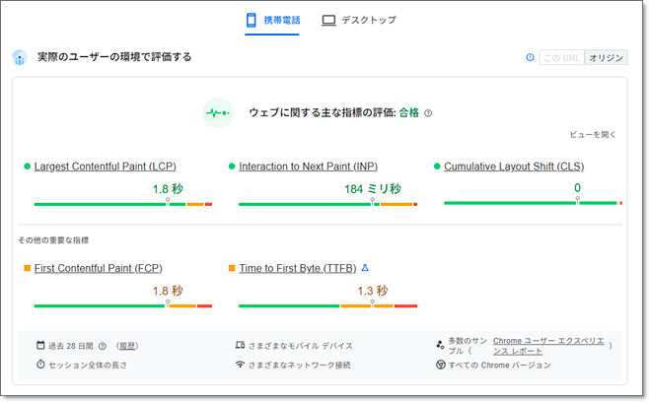Click the その他の重要な指標 label
Viewport: 649px width, 402px height.
pyautogui.click(x=53, y=240)
